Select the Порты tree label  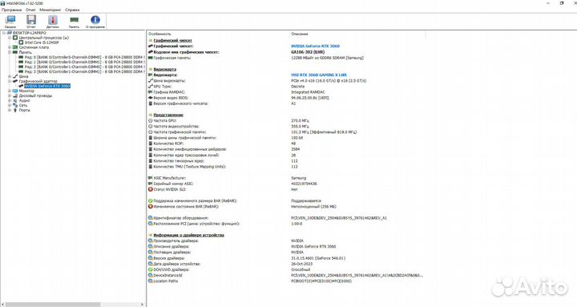[24, 110]
